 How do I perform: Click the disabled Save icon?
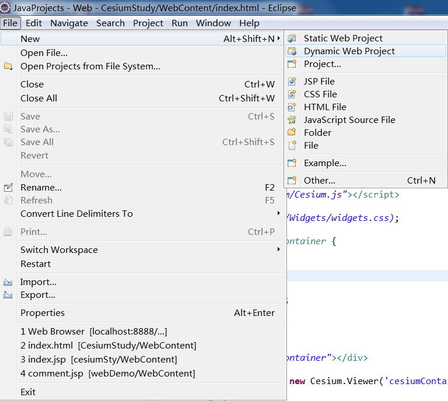tap(8, 117)
